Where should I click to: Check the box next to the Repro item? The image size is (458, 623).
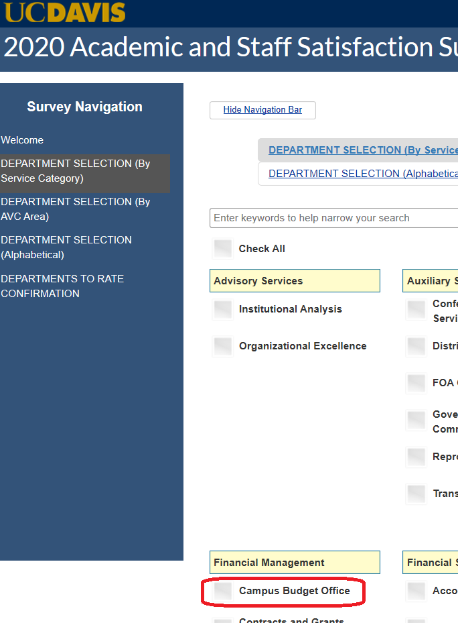coord(416,457)
